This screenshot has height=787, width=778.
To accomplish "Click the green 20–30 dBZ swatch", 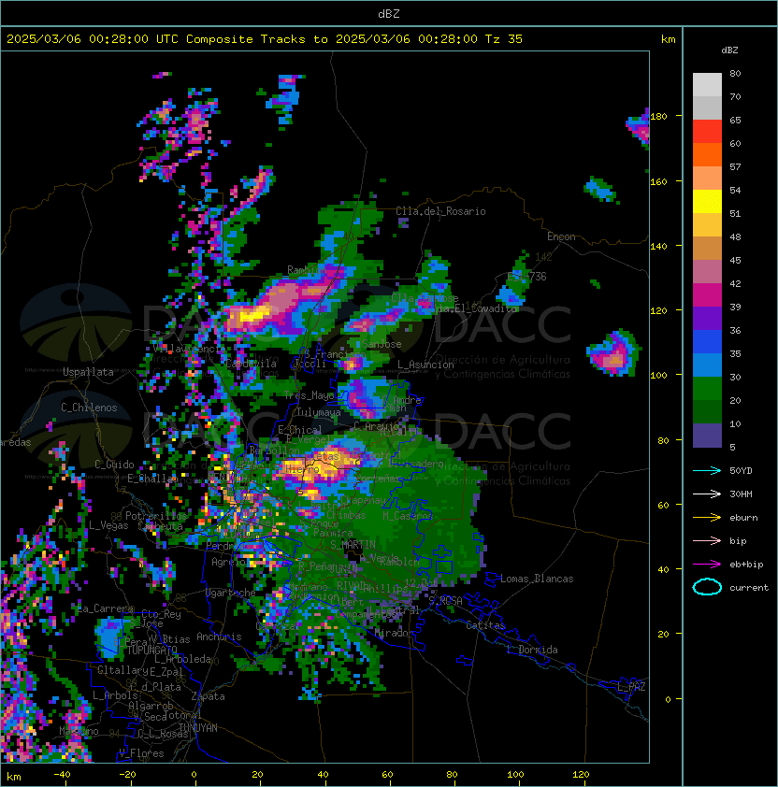I will pos(707,389).
